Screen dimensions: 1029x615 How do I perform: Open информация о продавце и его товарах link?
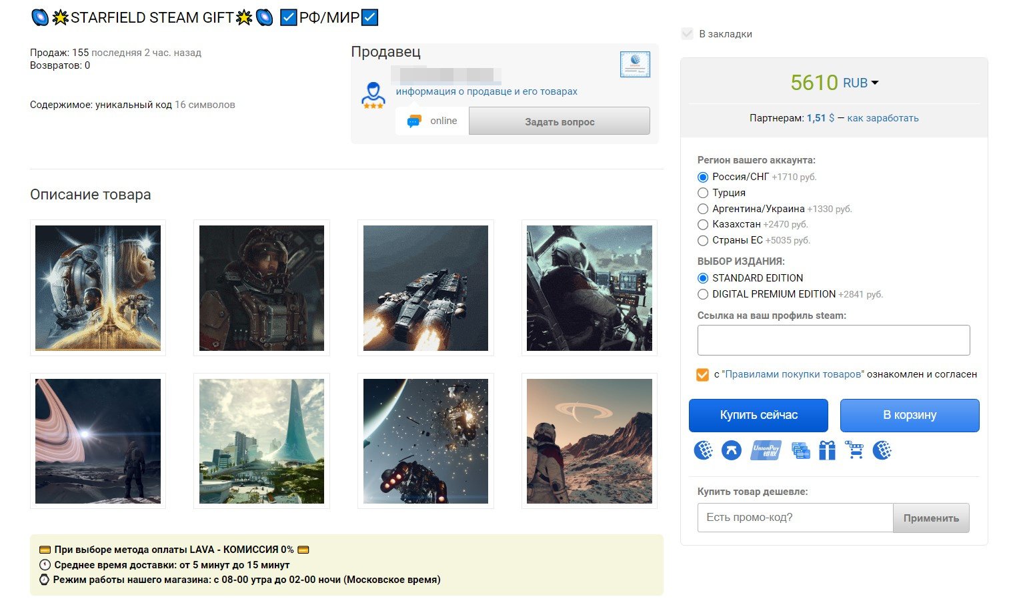[x=487, y=91]
